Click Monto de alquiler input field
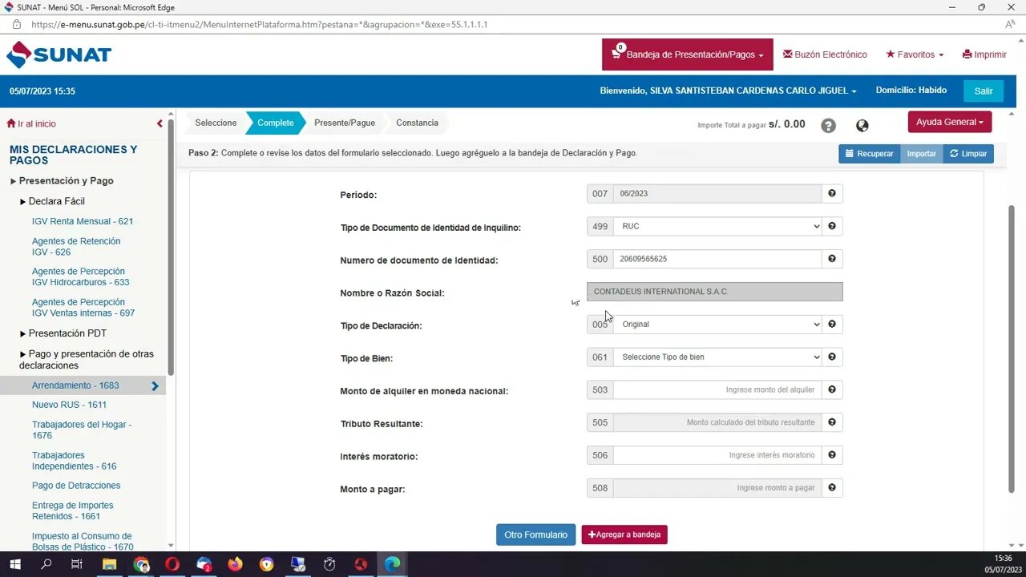This screenshot has width=1026, height=577. point(717,389)
